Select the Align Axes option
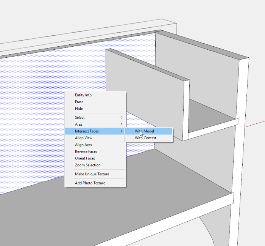The image size is (265, 246). click(84, 145)
